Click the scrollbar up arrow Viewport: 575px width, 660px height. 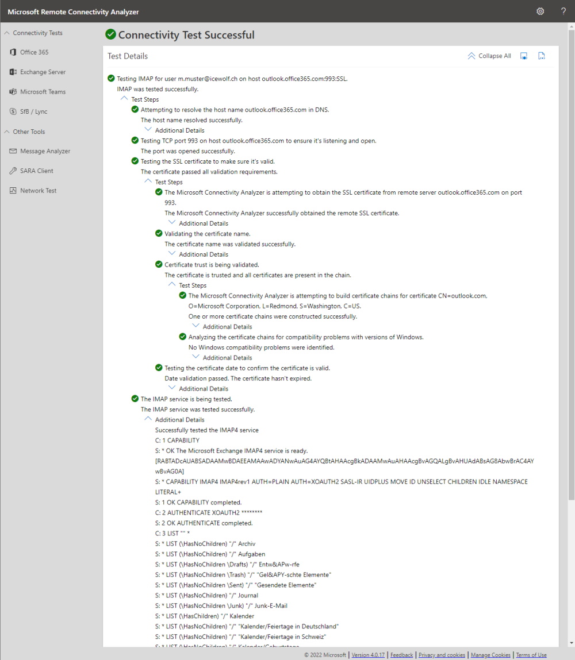tap(571, 26)
